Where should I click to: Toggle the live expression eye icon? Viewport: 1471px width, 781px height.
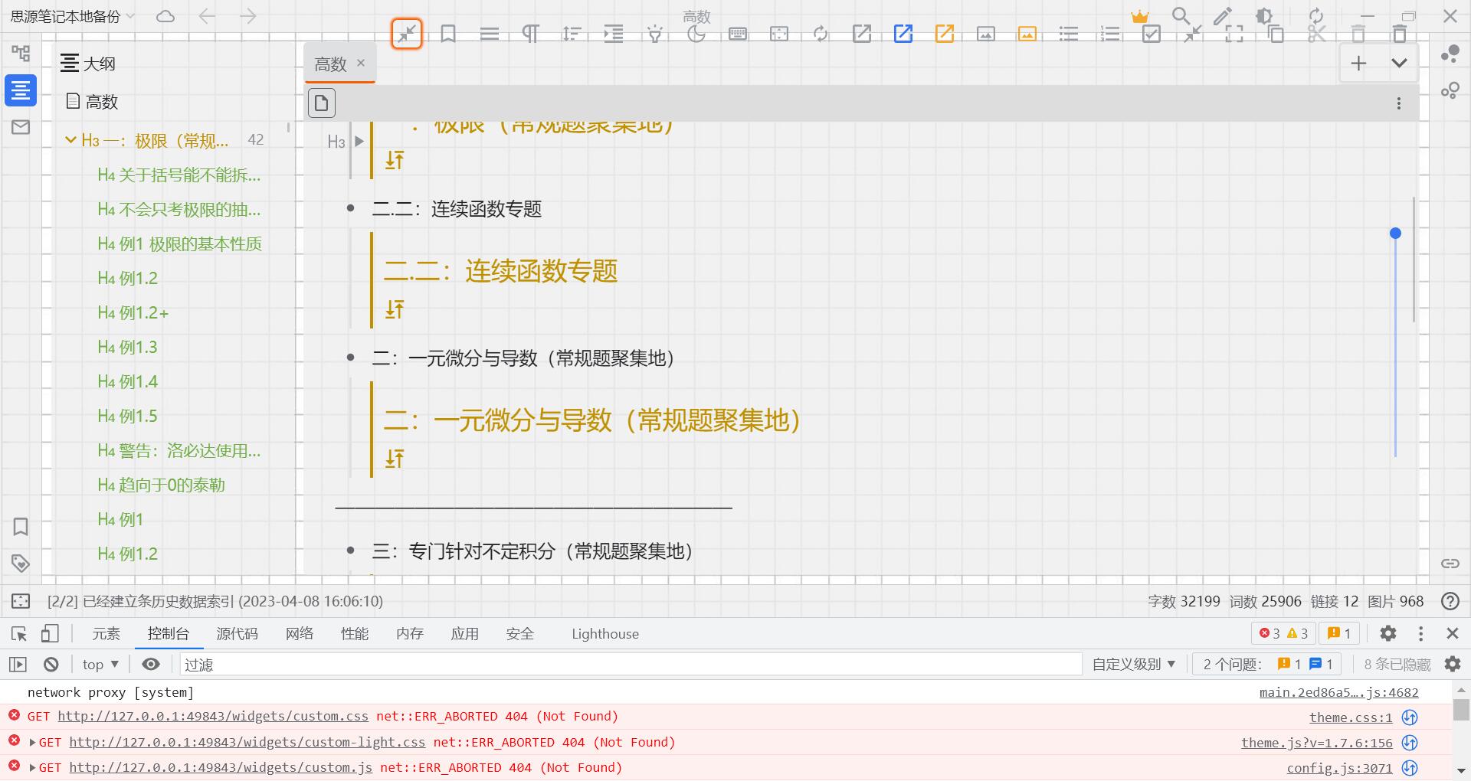151,665
